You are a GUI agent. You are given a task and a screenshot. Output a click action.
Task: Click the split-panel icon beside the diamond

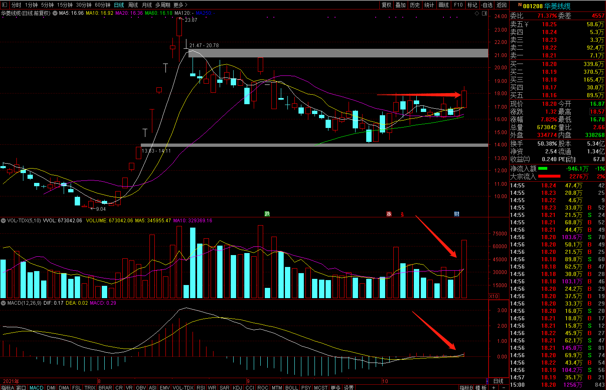484,13
